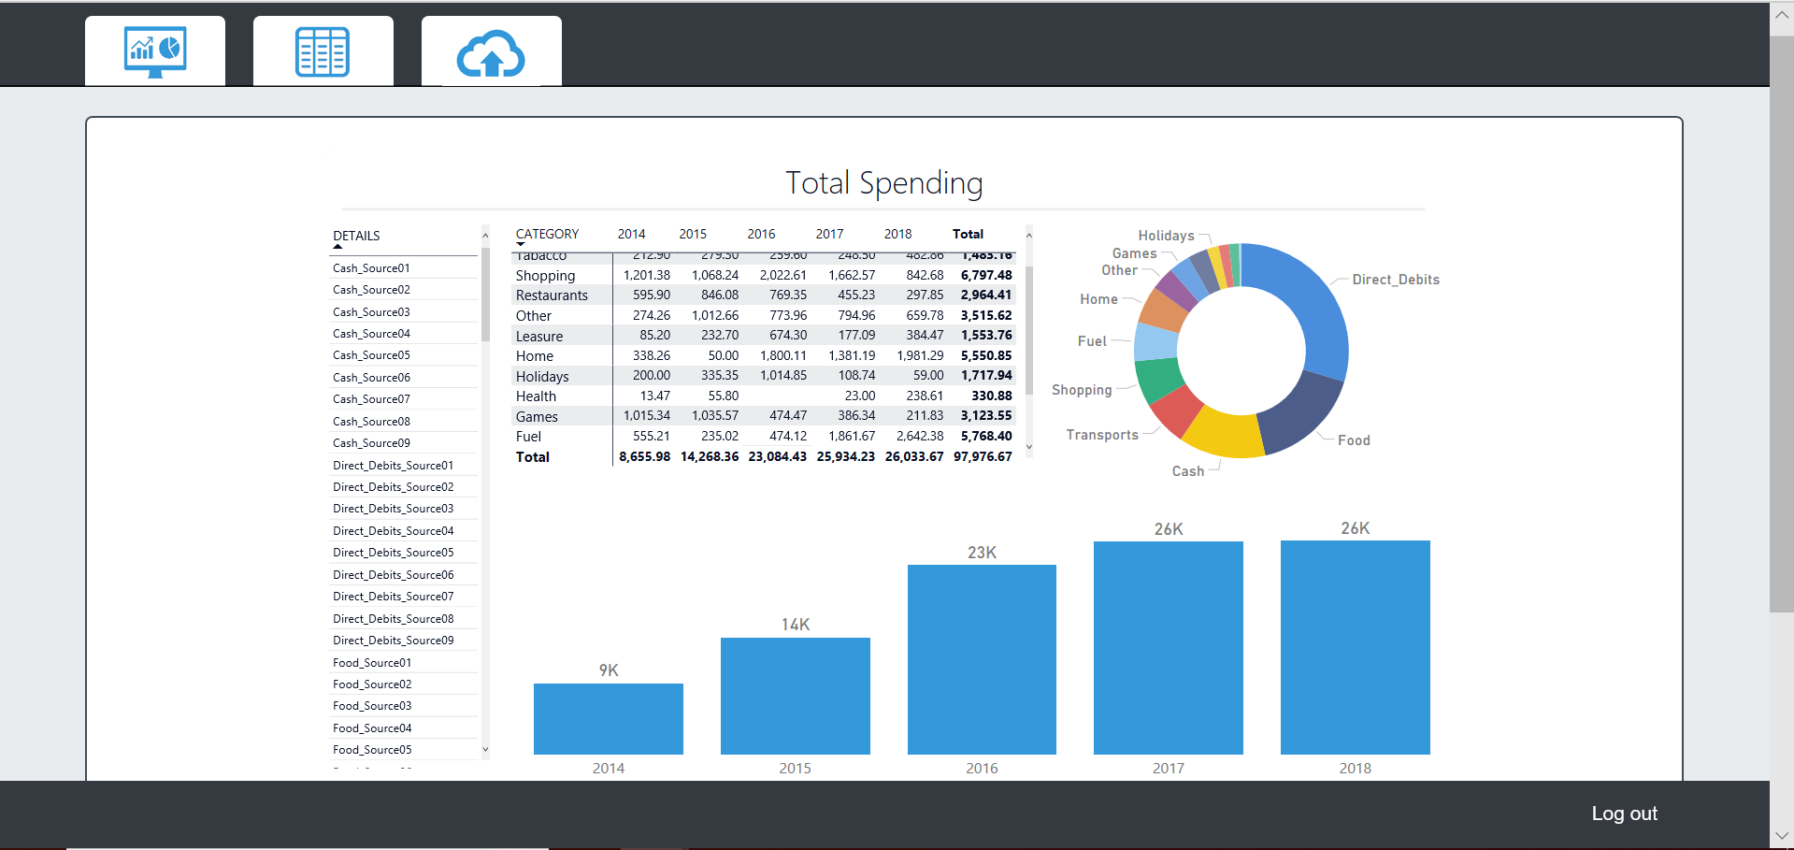
Task: Click the CATEGORY column sort arrow
Action: (521, 244)
